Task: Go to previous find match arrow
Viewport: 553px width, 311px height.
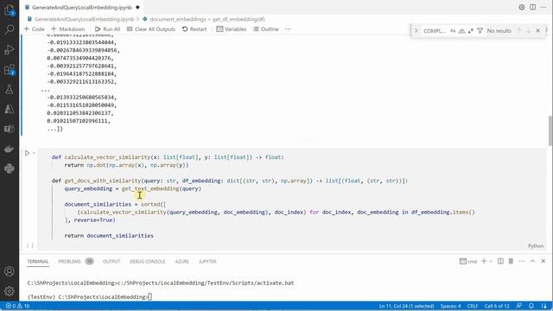Action: pos(519,31)
